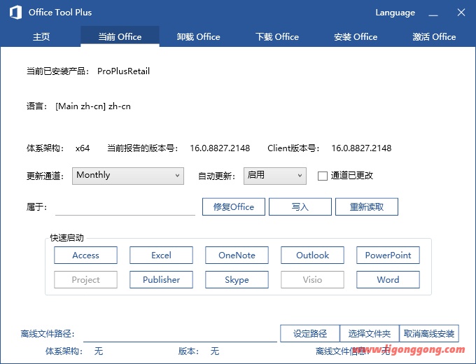Launch Skype from quick start
Viewport: 476px width, 364px height.
point(237,279)
